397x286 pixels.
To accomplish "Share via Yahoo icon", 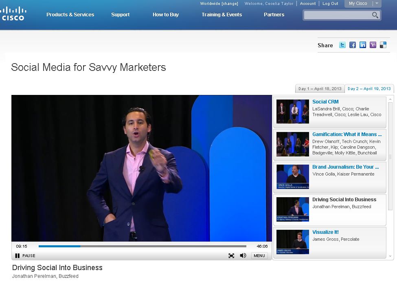I will click(373, 45).
